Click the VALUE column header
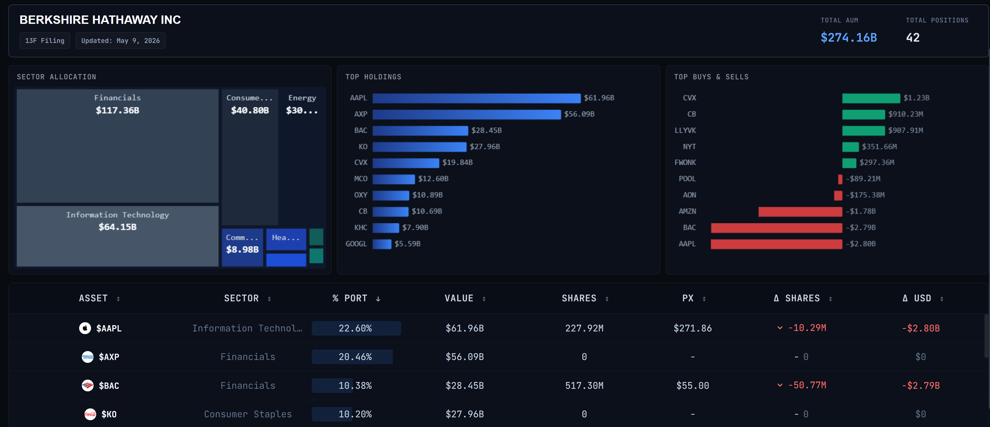 [459, 298]
